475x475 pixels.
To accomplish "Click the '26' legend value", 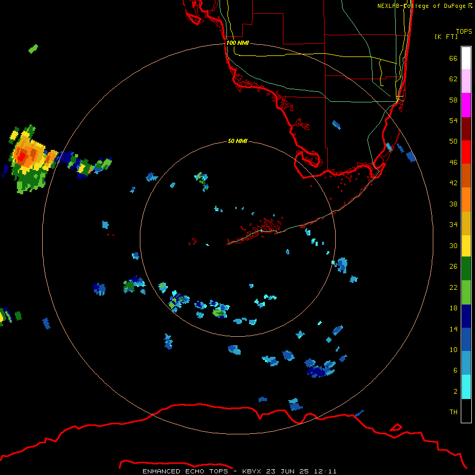I will (x=453, y=267).
